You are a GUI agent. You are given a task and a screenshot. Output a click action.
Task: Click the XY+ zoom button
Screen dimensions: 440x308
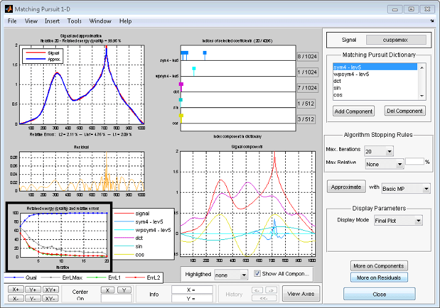[50, 290]
